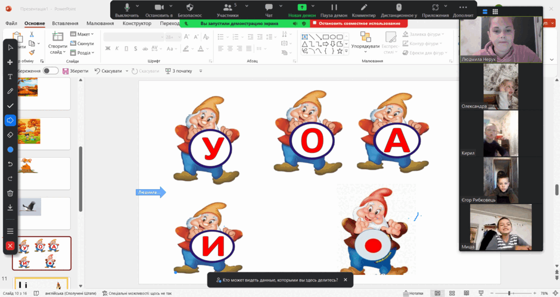Toggle italic К formatting
Image resolution: width=560 pixels, height=297 pixels.
click(x=117, y=49)
